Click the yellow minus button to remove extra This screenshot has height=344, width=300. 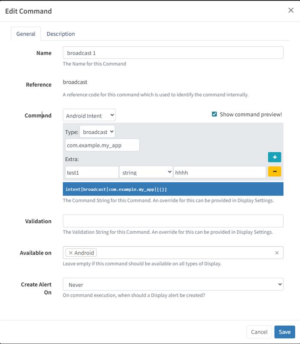pos(274,172)
